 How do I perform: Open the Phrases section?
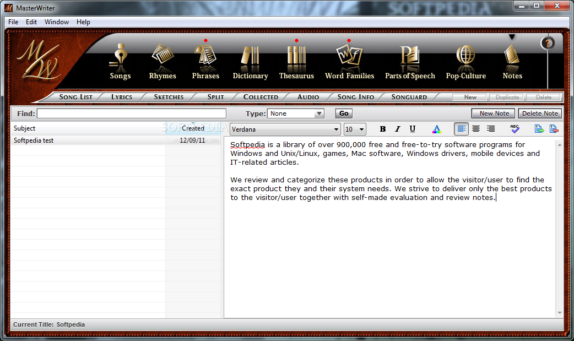point(205,62)
